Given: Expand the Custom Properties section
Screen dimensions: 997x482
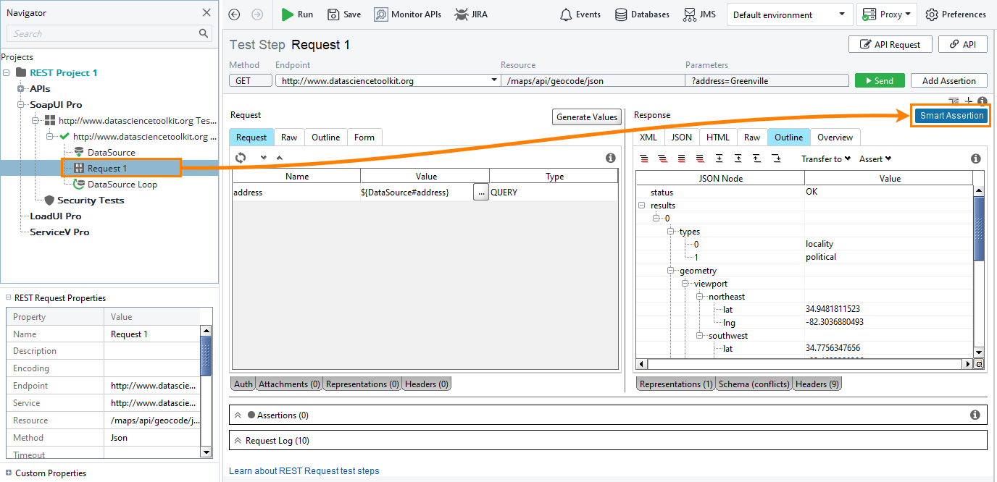Looking at the screenshot, I should pyautogui.click(x=8, y=473).
